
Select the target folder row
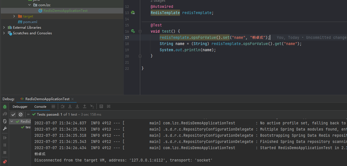pyautogui.click(x=62, y=16)
